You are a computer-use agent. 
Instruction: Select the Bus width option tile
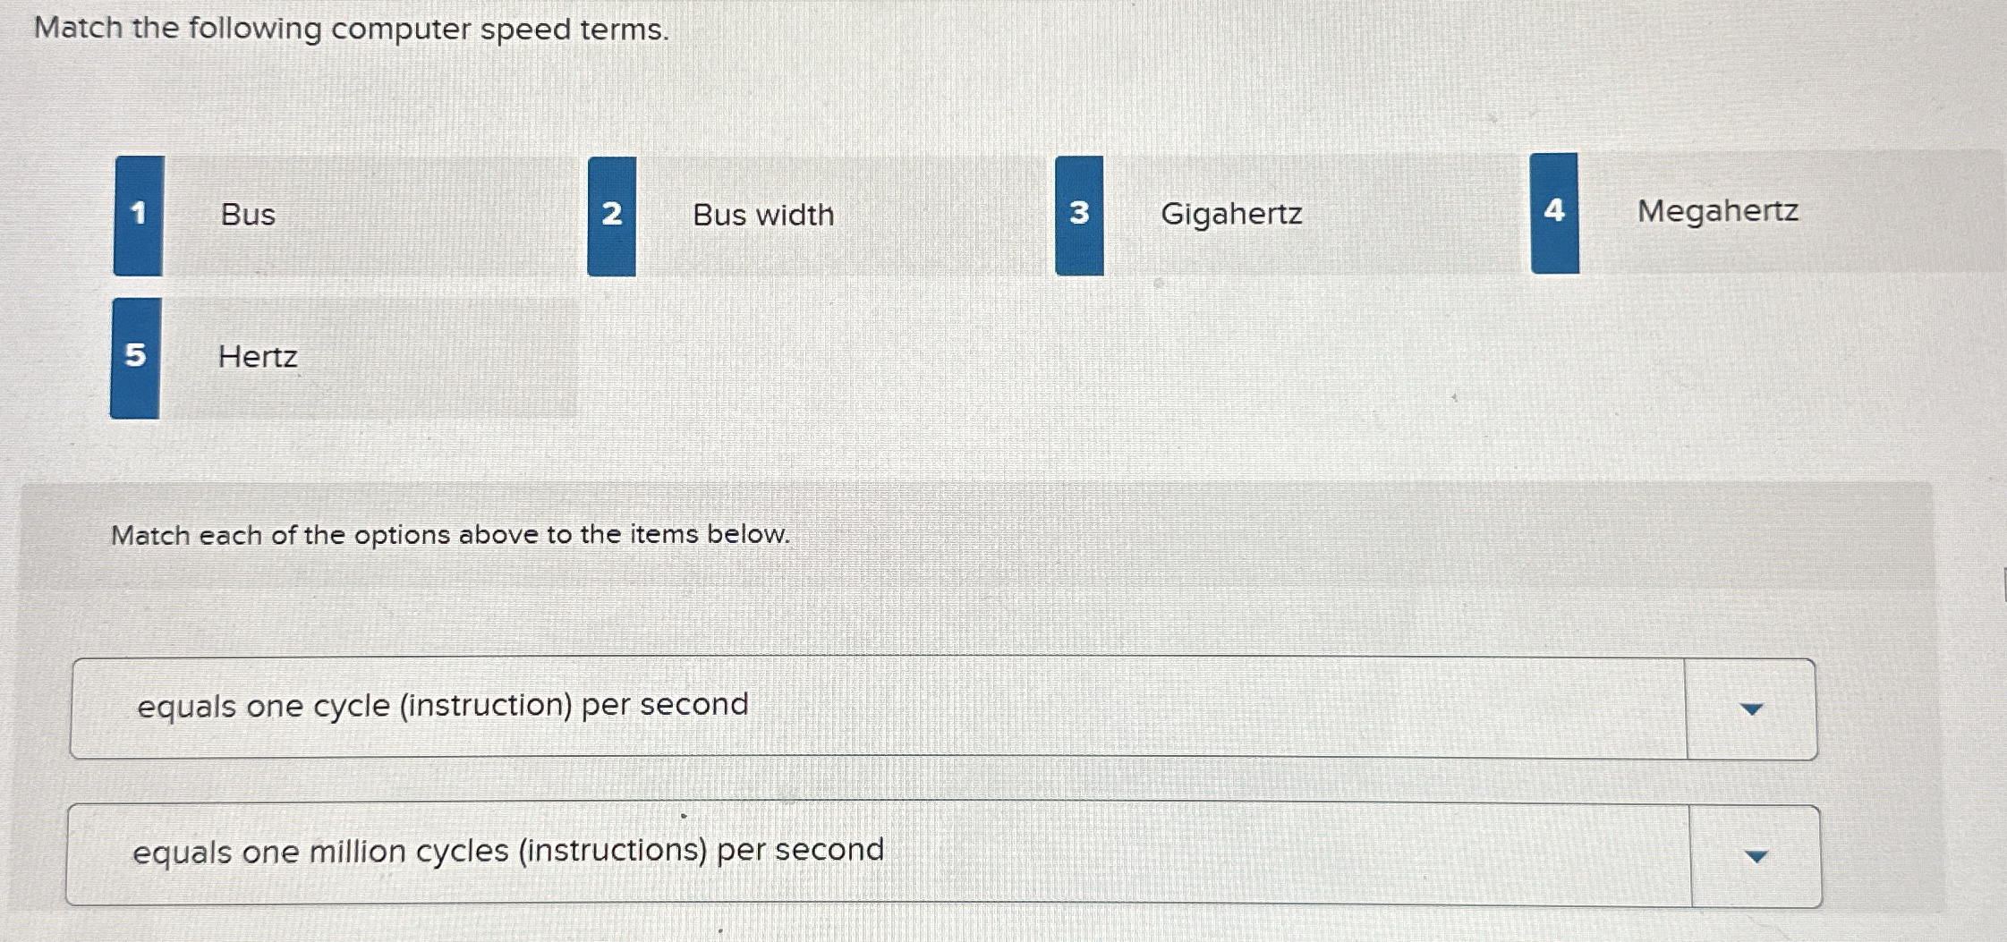pyautogui.click(x=763, y=215)
